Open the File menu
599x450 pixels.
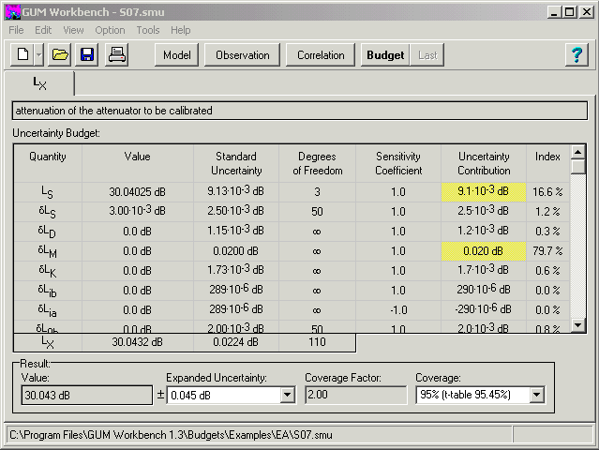(16, 30)
